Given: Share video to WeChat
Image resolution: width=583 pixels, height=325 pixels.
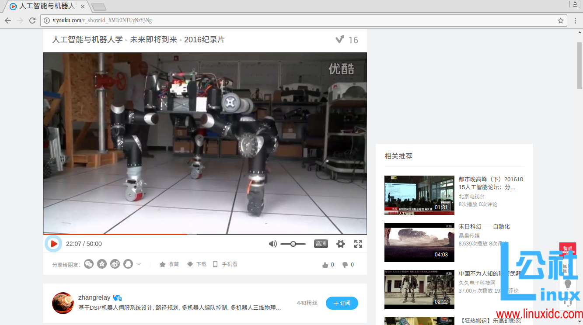Looking at the screenshot, I should (89, 264).
